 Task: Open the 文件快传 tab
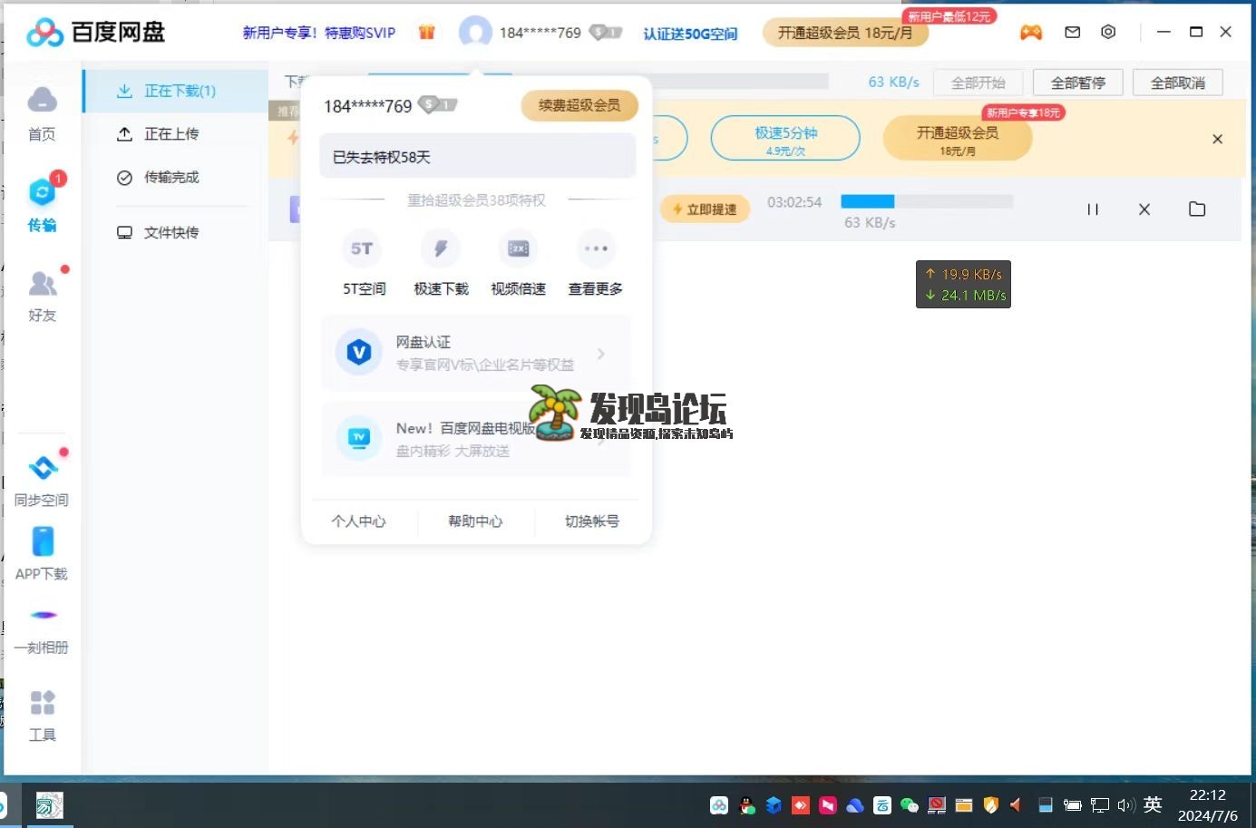[176, 233]
